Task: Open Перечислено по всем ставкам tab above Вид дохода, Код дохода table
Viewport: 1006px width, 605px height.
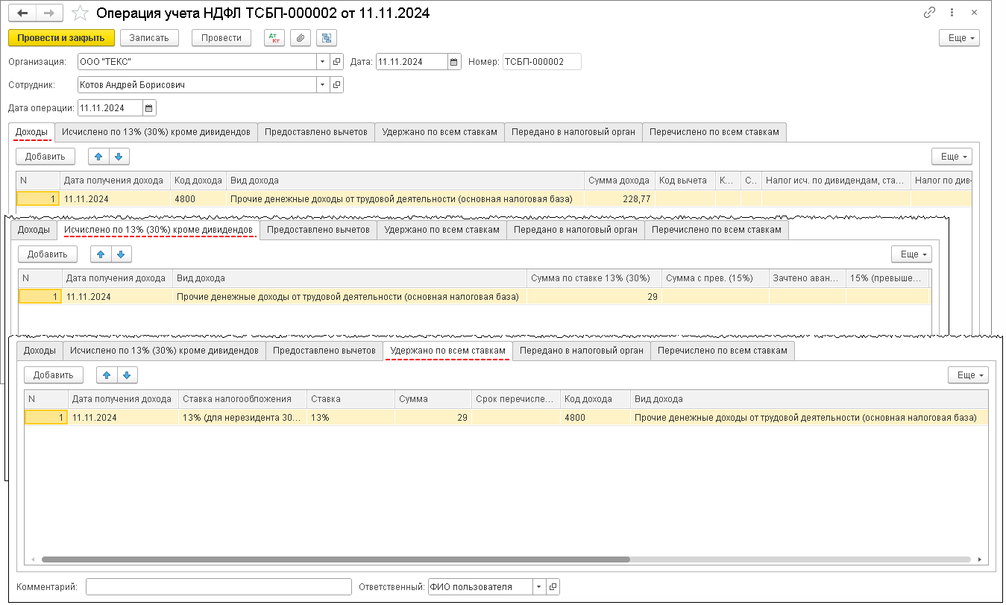Action: [723, 351]
